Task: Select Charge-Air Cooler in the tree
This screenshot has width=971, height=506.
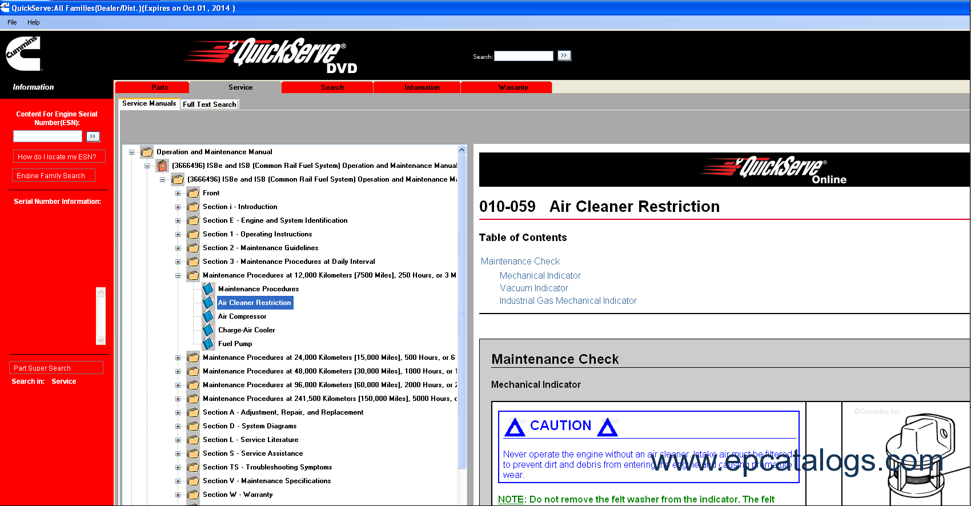Action: point(247,330)
